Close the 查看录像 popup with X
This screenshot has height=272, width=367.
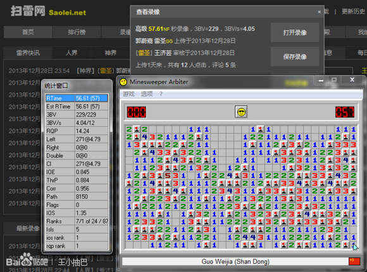[320, 12]
